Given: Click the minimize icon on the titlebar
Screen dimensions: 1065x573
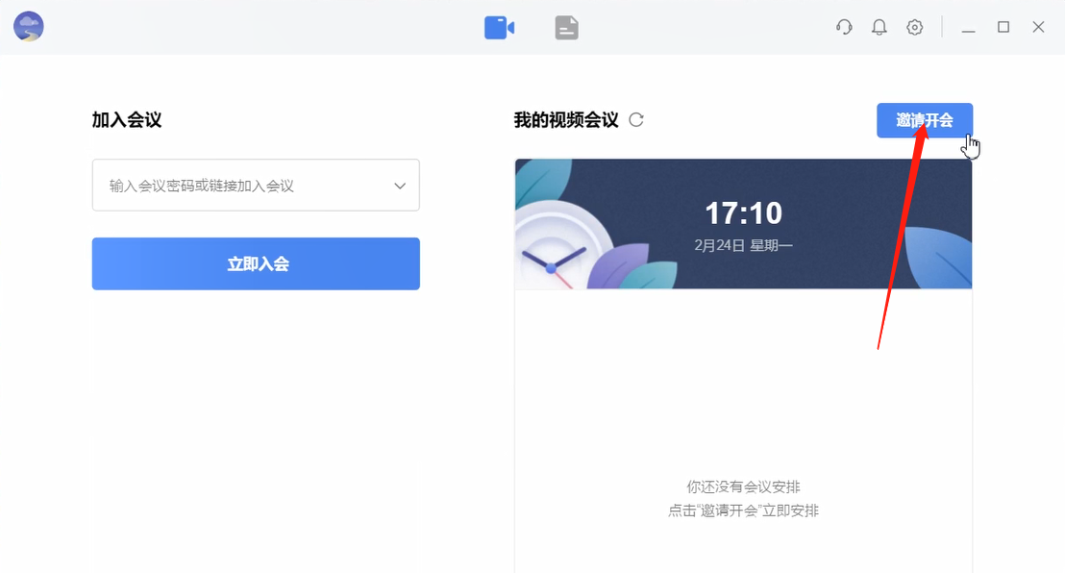Looking at the screenshot, I should coord(968,27).
